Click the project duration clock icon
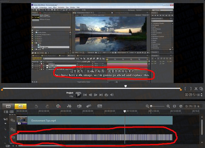The width and height of the screenshot is (205, 148). [181, 106]
